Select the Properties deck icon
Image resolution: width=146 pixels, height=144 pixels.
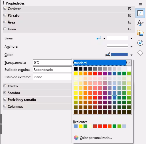coord(140,13)
